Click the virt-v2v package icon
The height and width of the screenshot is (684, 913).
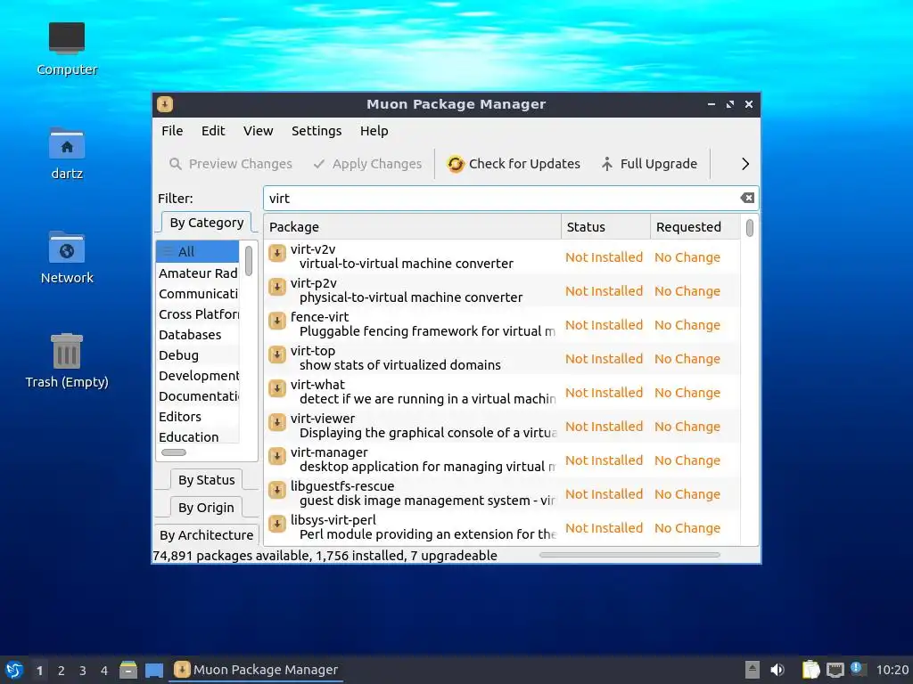pos(277,253)
